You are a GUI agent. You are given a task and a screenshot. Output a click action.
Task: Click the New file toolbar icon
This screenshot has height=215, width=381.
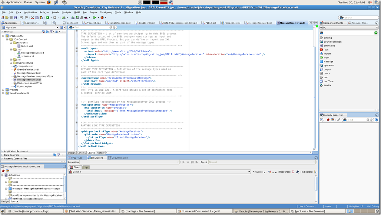click(3, 17)
